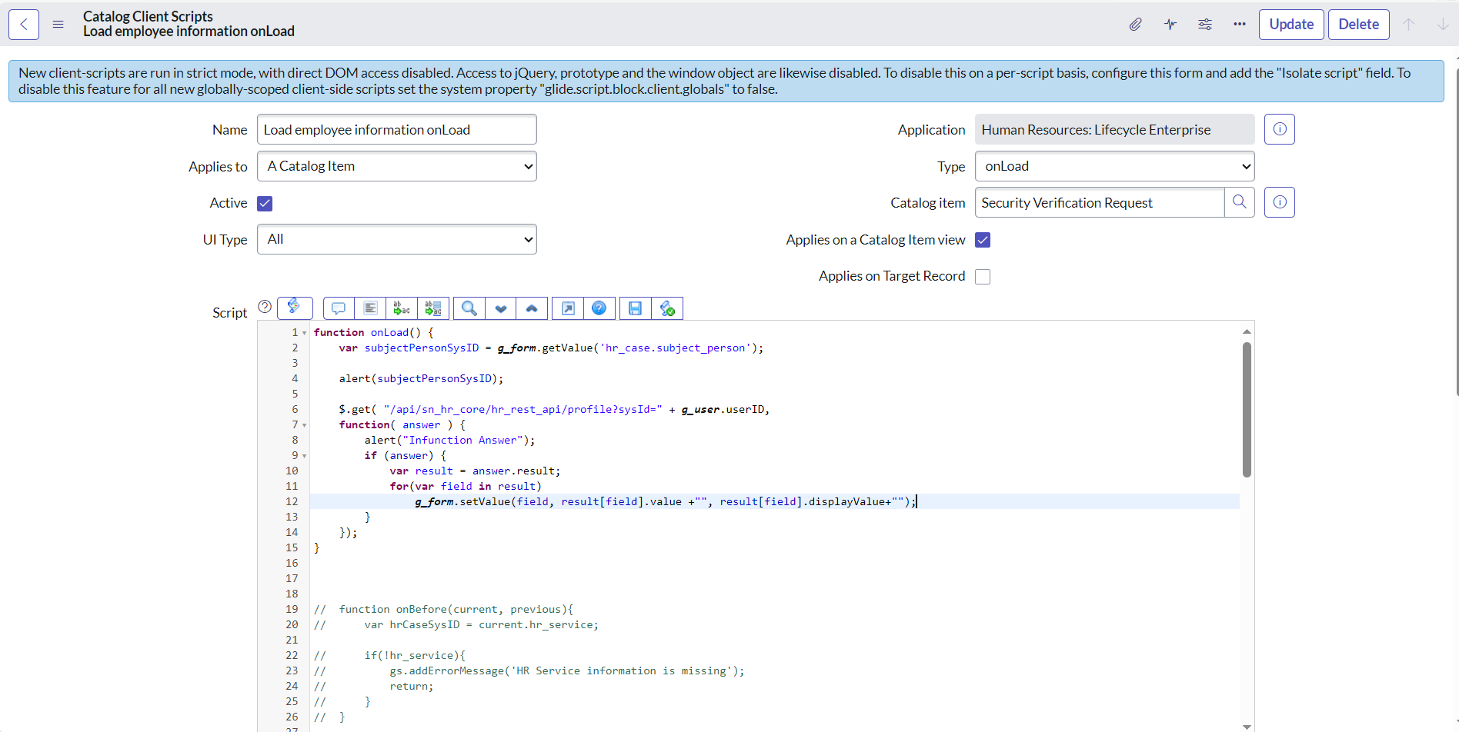Viewport: 1459px width, 732px height.
Task: Toggle full screen script editor icon
Action: pos(568,308)
